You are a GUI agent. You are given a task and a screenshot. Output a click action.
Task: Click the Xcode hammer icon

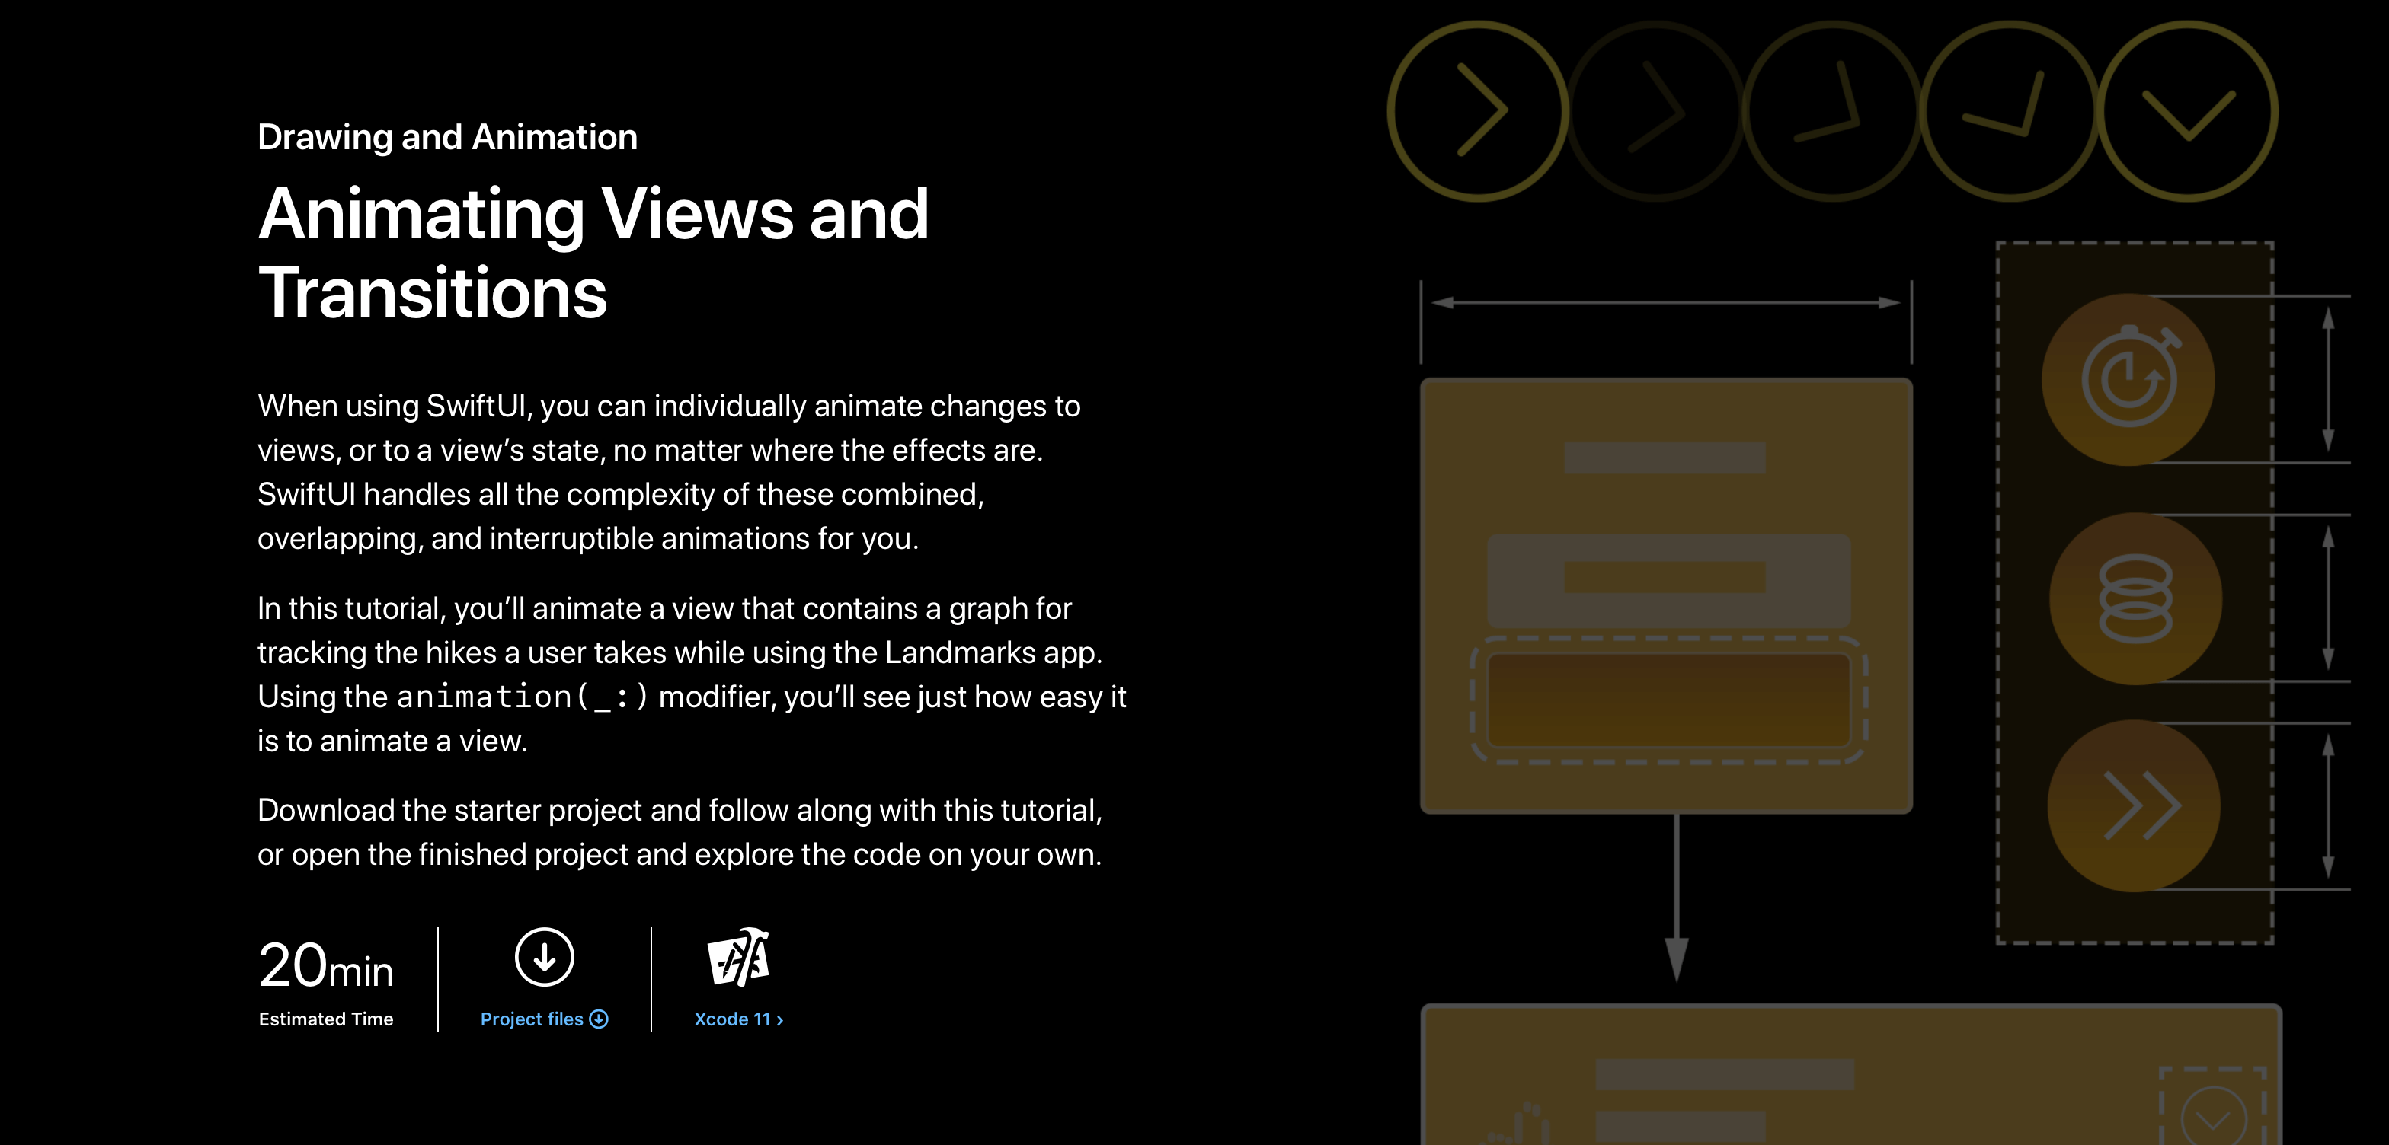click(737, 957)
